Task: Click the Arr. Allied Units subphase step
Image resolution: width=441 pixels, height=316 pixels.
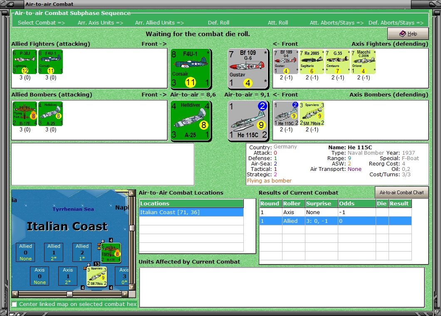Action: tap(159, 23)
